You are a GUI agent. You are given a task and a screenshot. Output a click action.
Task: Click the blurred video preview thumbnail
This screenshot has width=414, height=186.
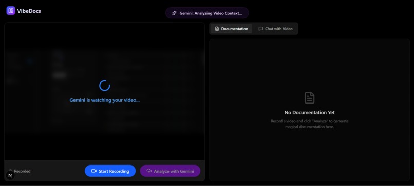(105, 91)
